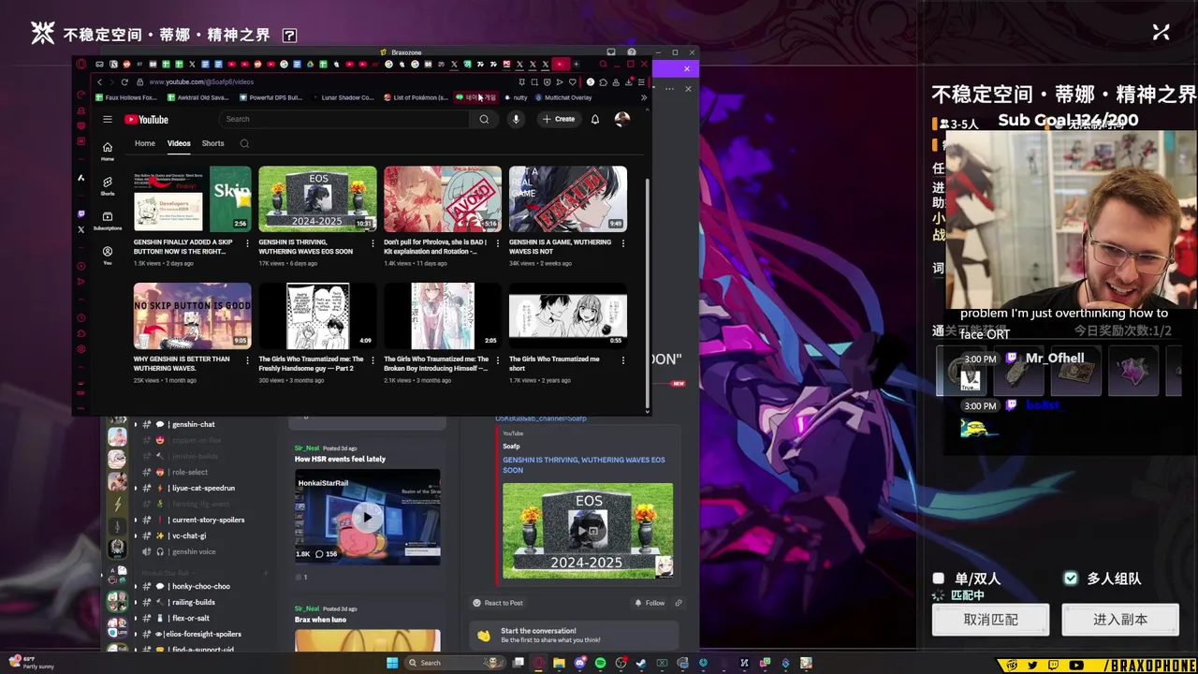1198x674 pixels.
Task: Open YouTube notifications bell
Action: pos(594,119)
